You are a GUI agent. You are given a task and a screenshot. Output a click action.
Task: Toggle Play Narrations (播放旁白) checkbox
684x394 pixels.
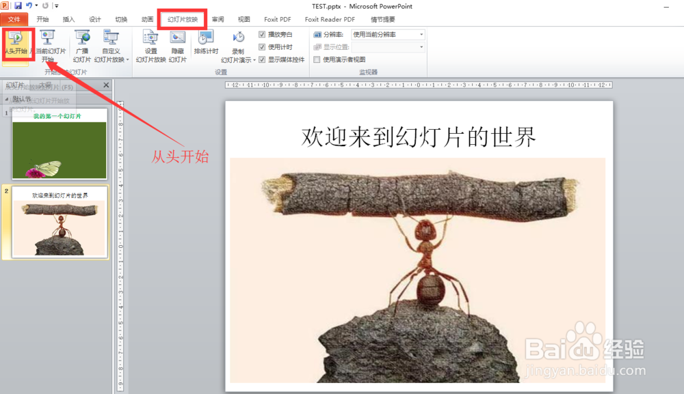coord(262,34)
